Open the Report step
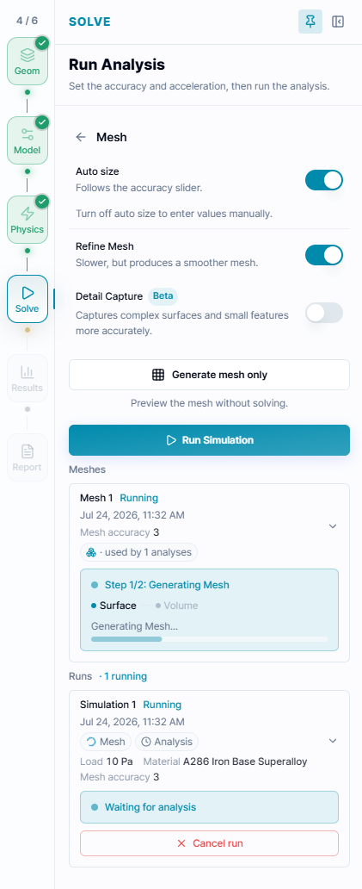 pyautogui.click(x=28, y=457)
